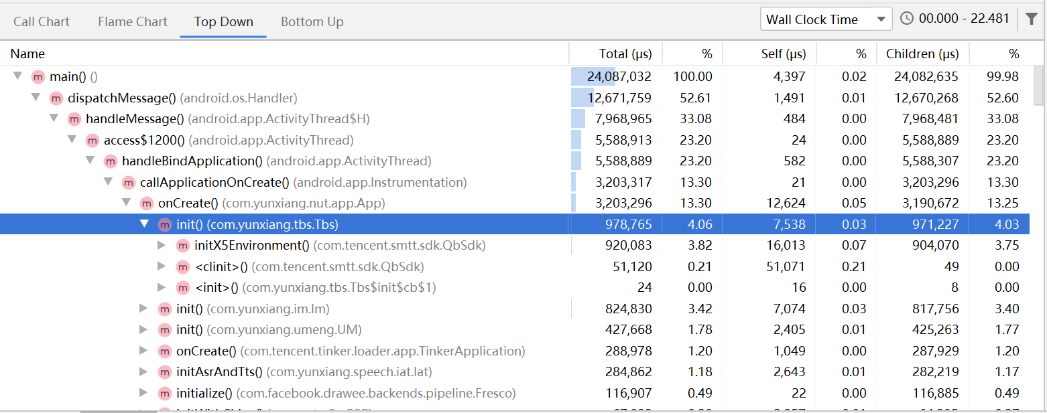Switch to the Call Chart tab

pyautogui.click(x=42, y=21)
